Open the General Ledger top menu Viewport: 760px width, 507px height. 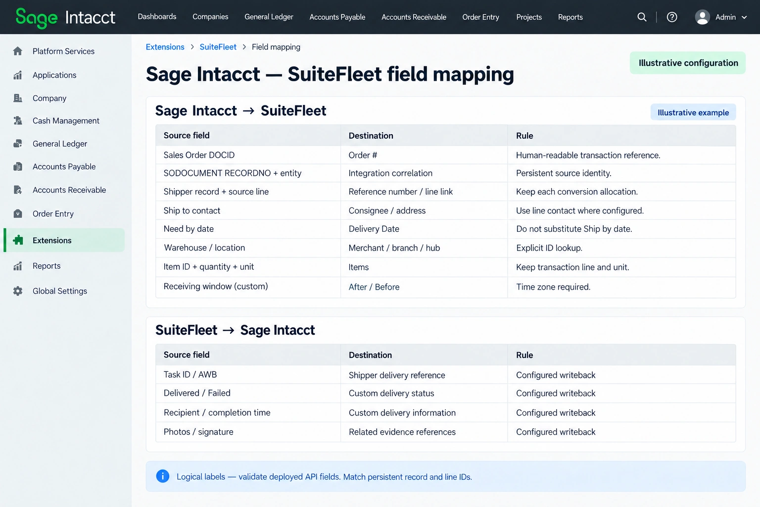(x=269, y=17)
